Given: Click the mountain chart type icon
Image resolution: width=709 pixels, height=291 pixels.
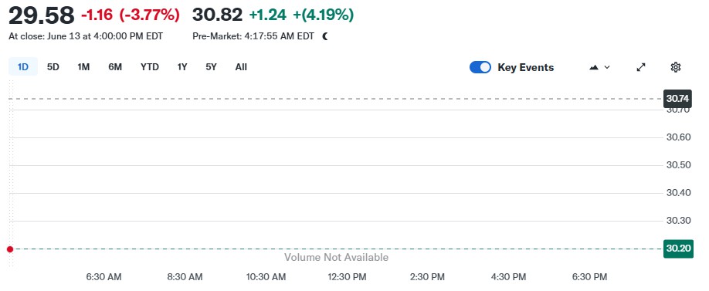Looking at the screenshot, I should click(594, 67).
